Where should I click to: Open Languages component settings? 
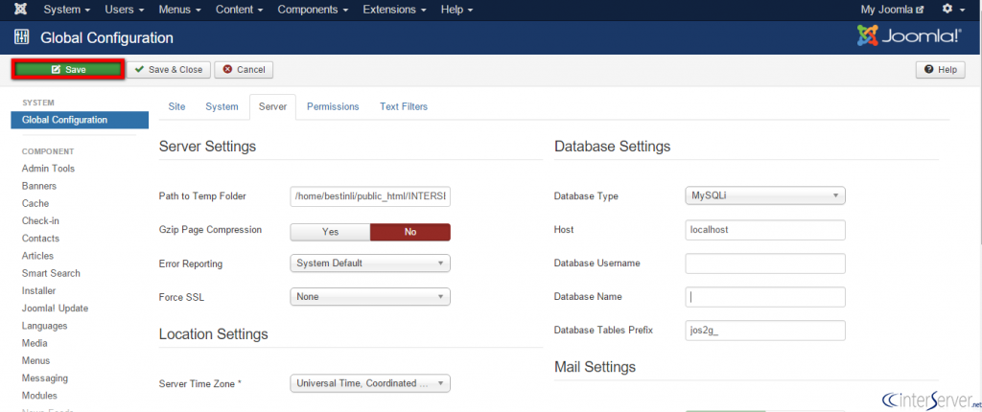click(44, 326)
